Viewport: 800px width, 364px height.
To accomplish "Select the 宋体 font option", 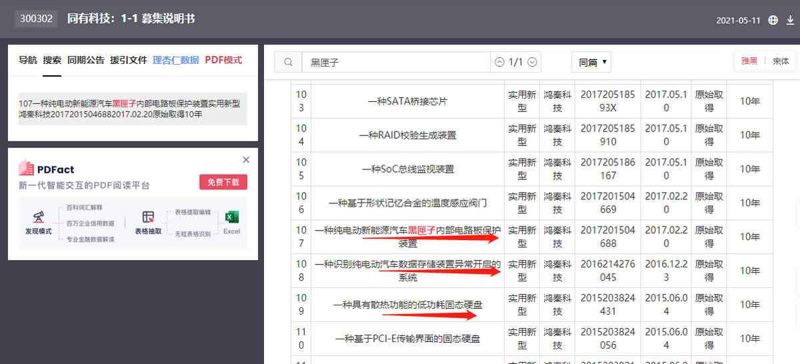I will pyautogui.click(x=781, y=61).
